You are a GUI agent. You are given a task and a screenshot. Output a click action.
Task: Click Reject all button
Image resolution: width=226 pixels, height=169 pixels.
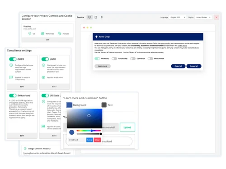pyautogui.click(x=178, y=66)
